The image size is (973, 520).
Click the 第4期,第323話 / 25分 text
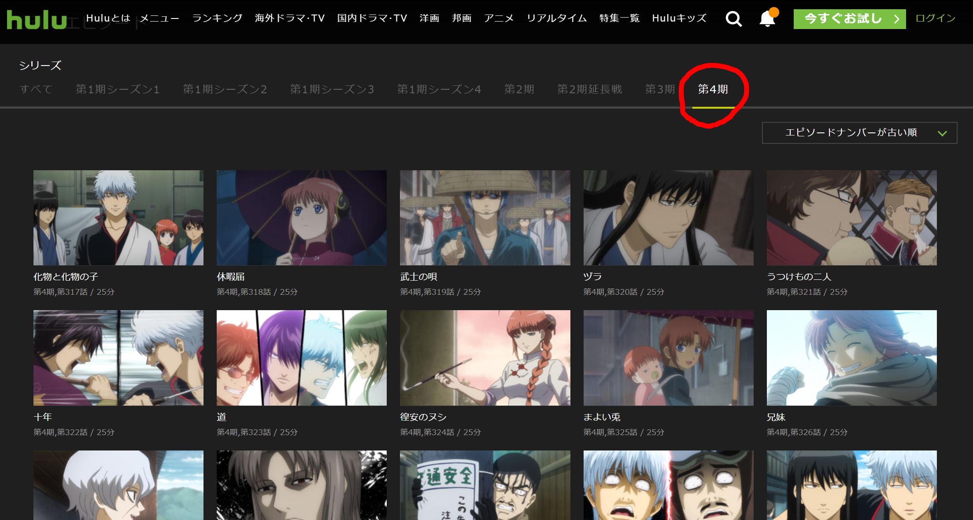pyautogui.click(x=257, y=432)
